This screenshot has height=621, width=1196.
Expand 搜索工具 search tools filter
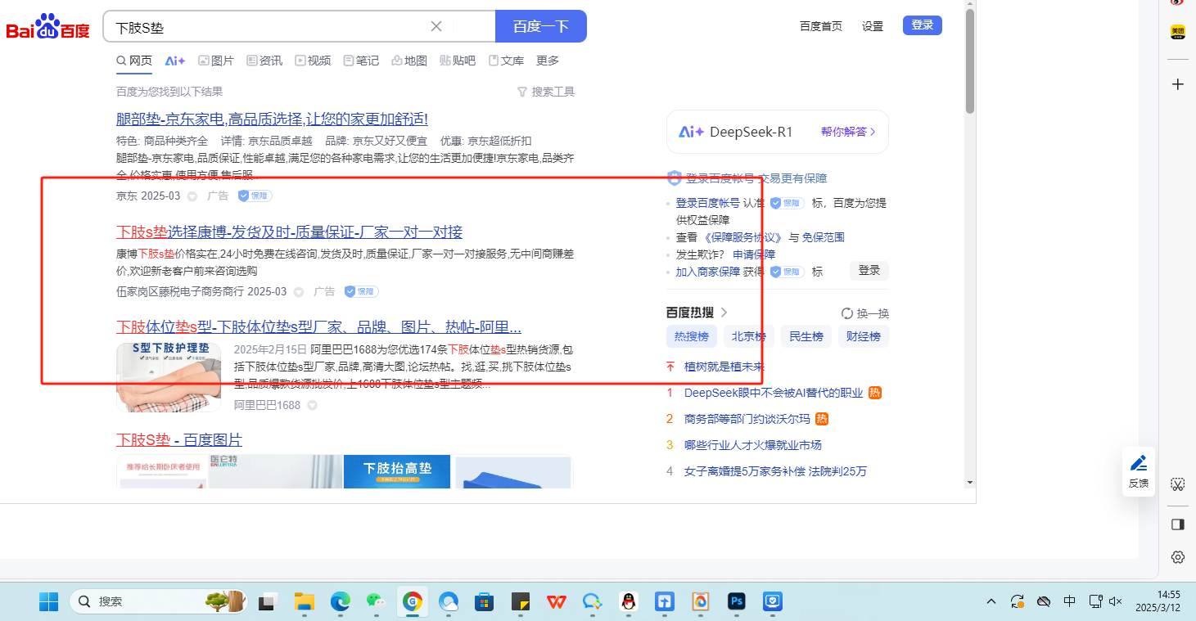pyautogui.click(x=546, y=92)
